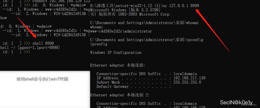Select the 'shell 8899' command text
This screenshot has height=108, width=260.
coord(43,43)
